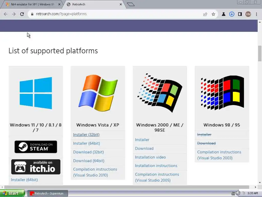Open the flask extensions icon
262x197 pixels.
(x=223, y=14)
